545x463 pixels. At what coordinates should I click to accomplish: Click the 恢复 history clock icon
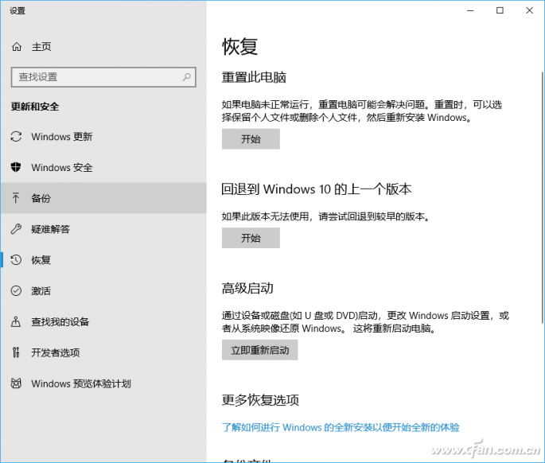pyautogui.click(x=16, y=260)
